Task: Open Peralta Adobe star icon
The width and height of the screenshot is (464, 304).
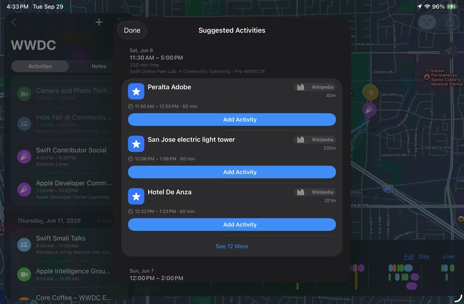Action: click(x=136, y=91)
